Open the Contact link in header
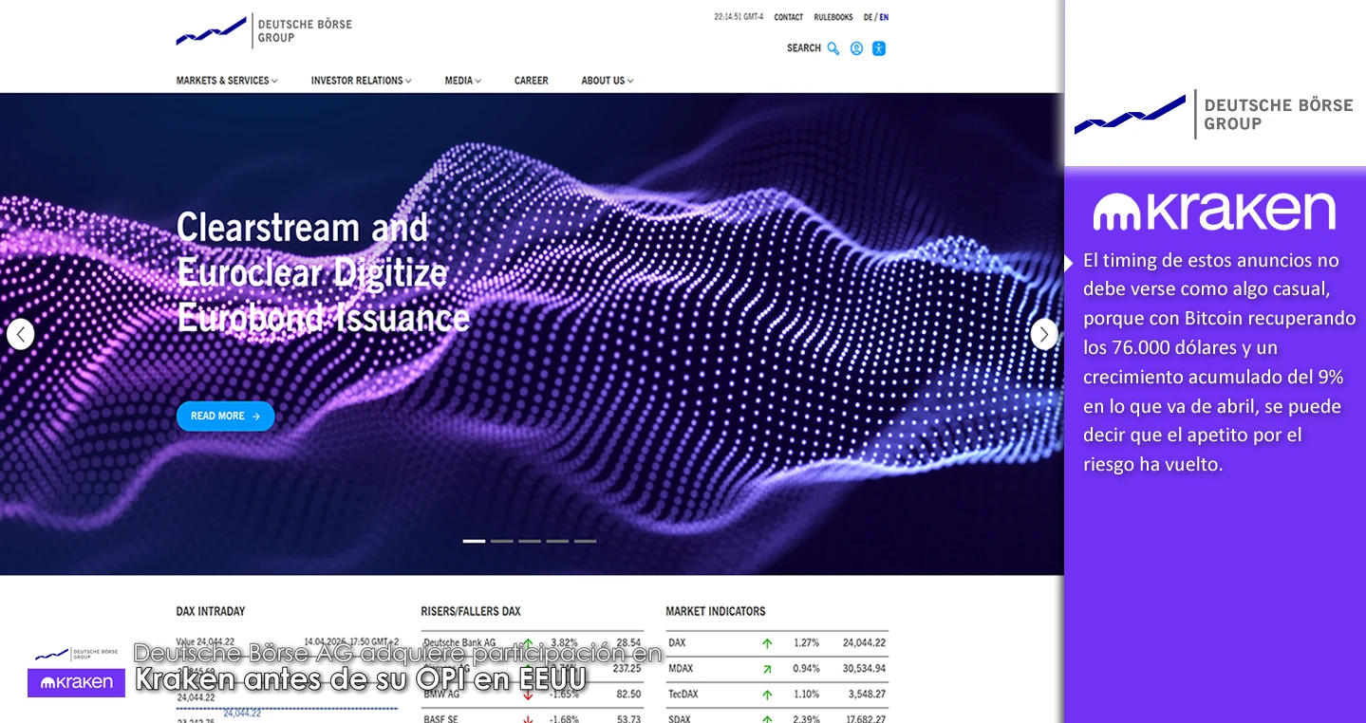Viewport: 1366px width, 723px height. [788, 17]
